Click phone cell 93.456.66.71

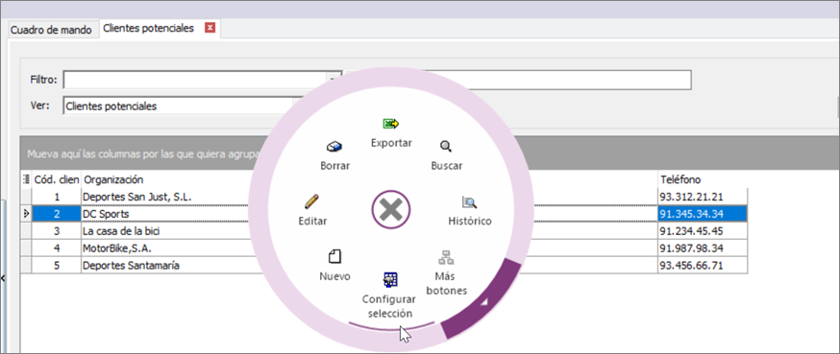(x=703, y=265)
